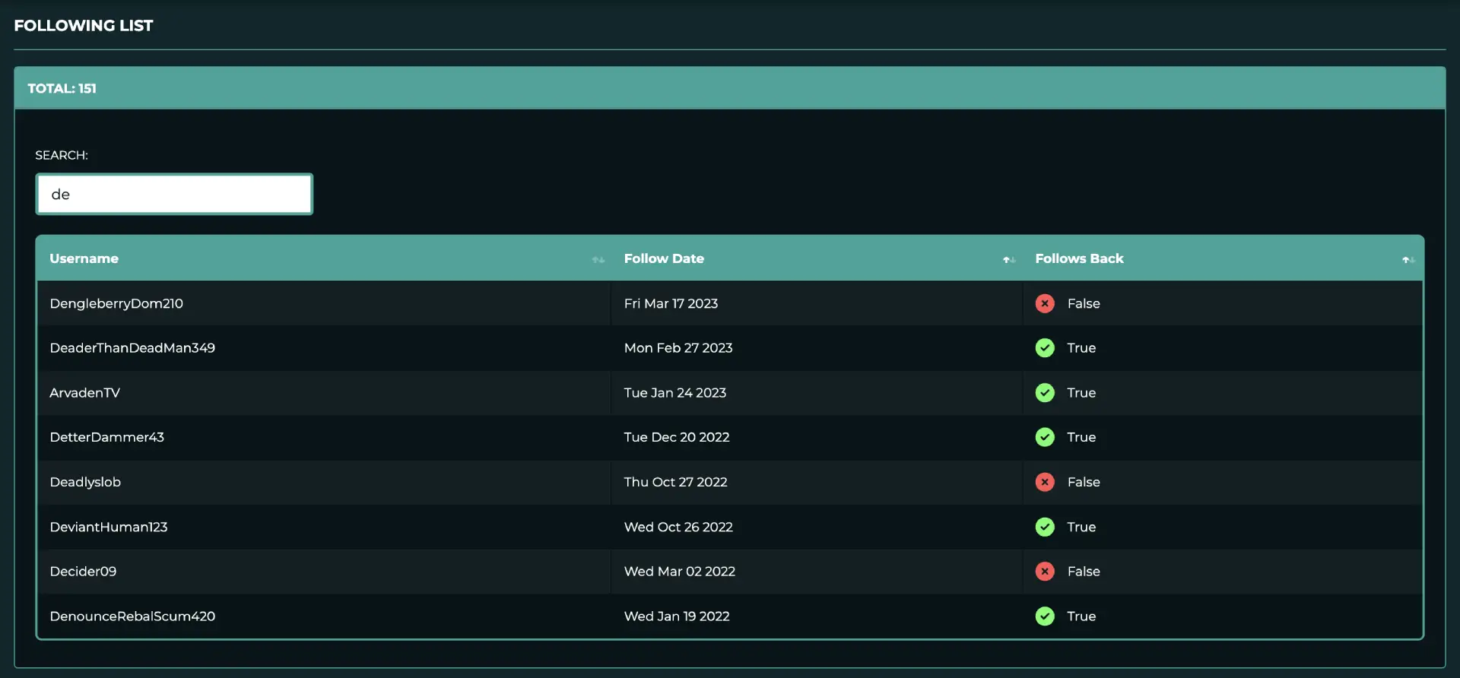
Task: Click the Follows Back column header label
Action: (x=1079, y=258)
